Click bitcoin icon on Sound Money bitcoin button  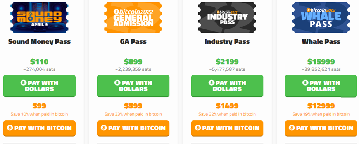tap(10, 128)
